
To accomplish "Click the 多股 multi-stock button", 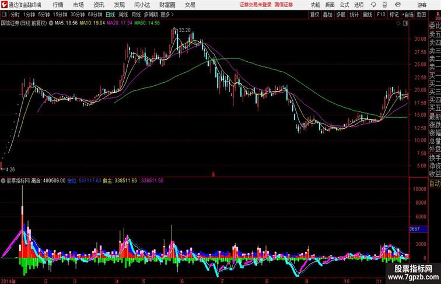I will click(x=341, y=15).
